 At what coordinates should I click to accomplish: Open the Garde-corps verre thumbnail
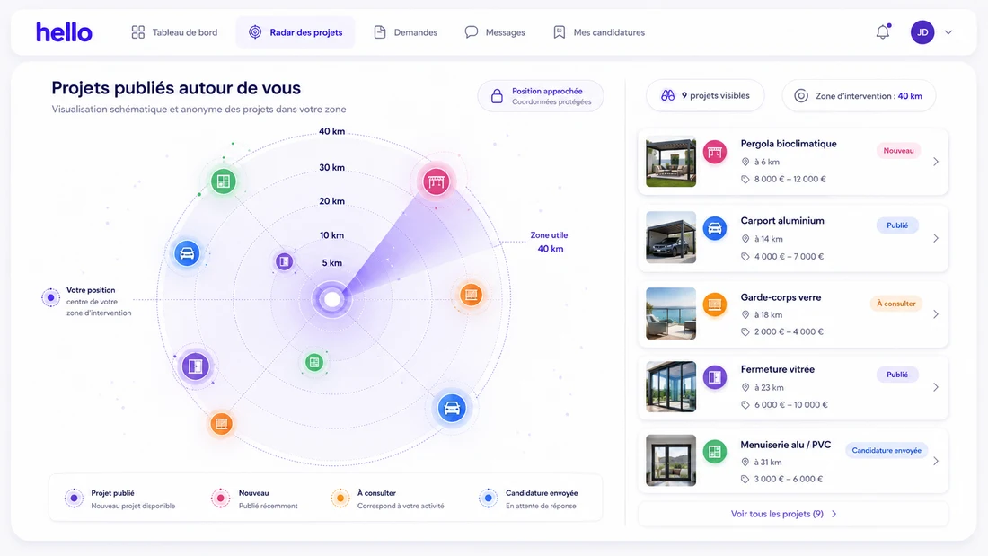point(671,313)
